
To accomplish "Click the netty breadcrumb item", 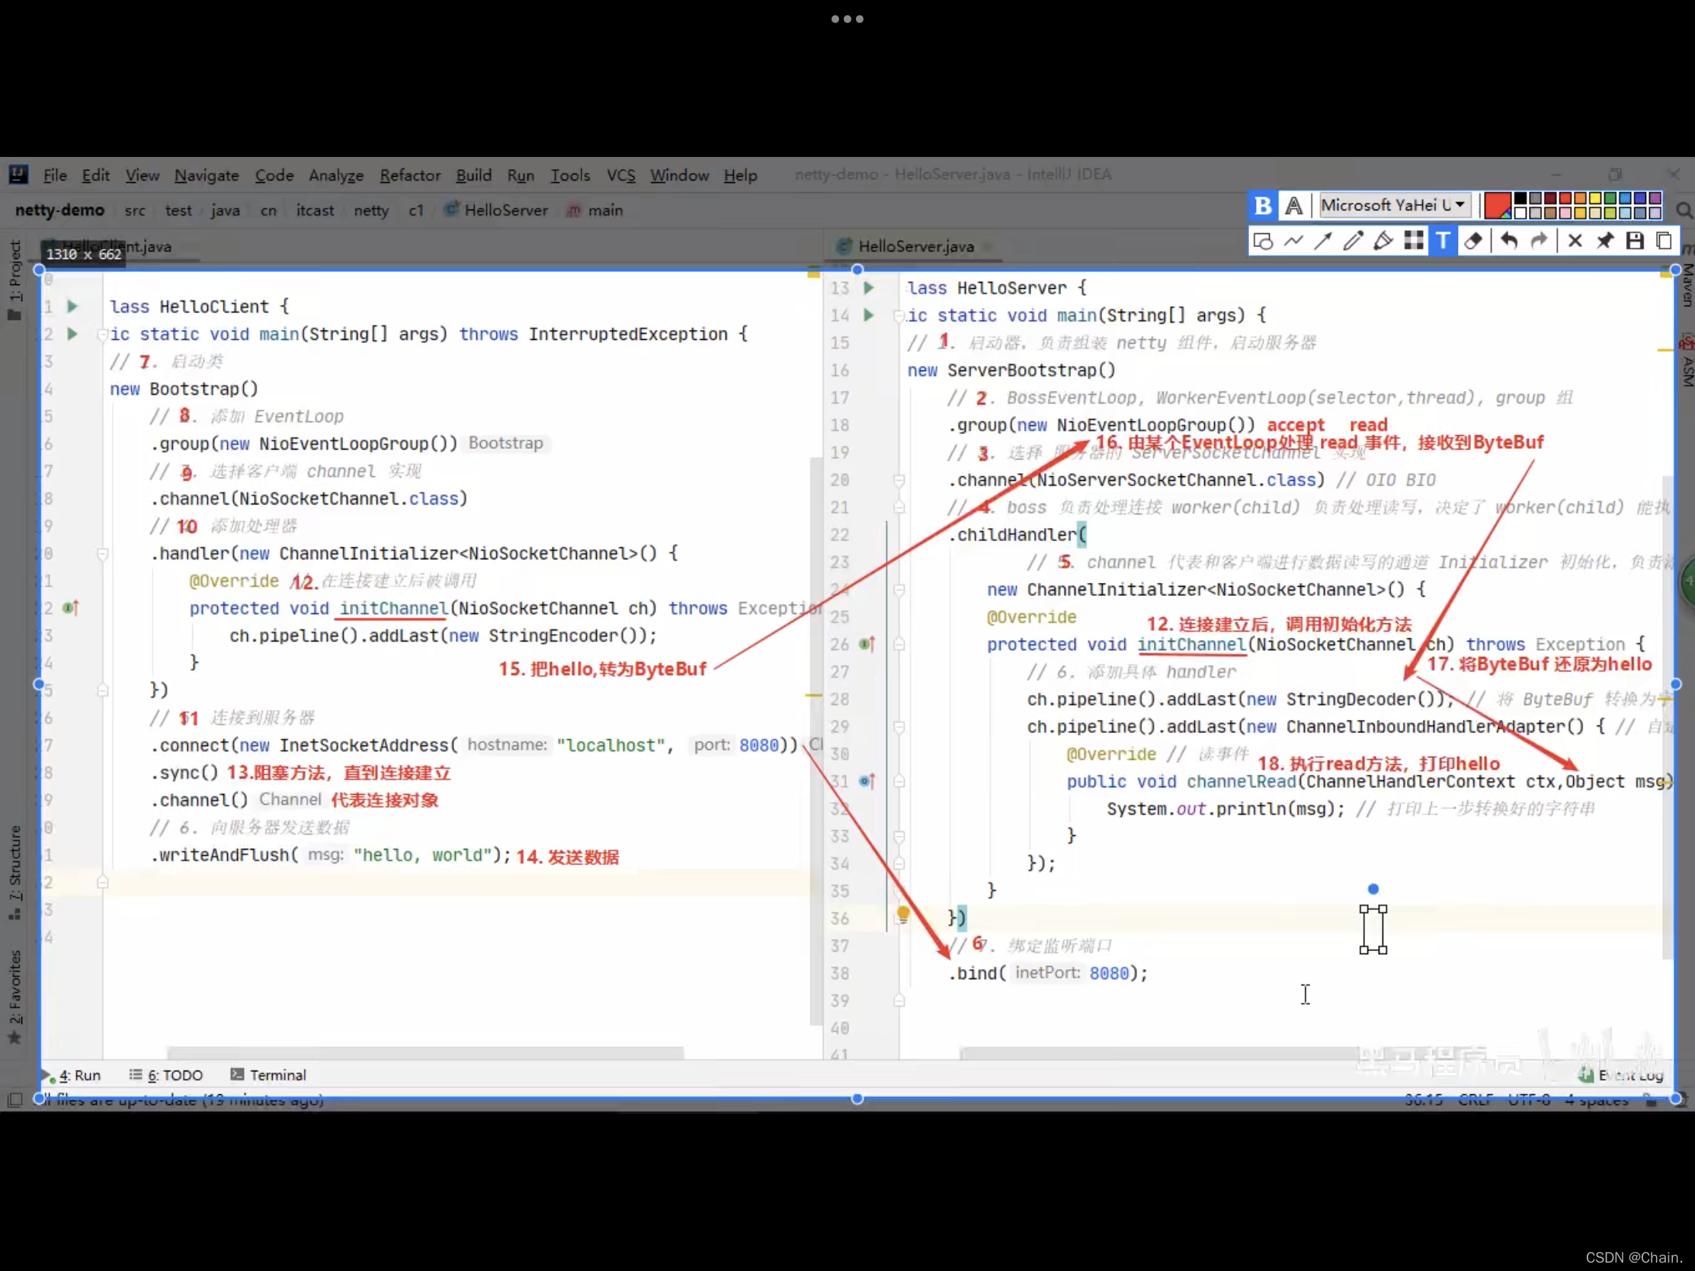I will (370, 210).
